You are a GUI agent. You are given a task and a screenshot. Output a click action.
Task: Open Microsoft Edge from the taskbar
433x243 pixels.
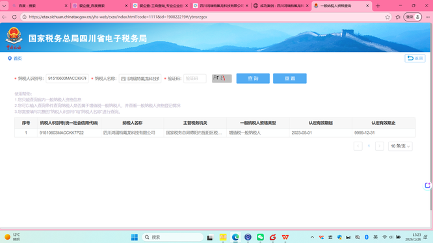pyautogui.click(x=235, y=237)
